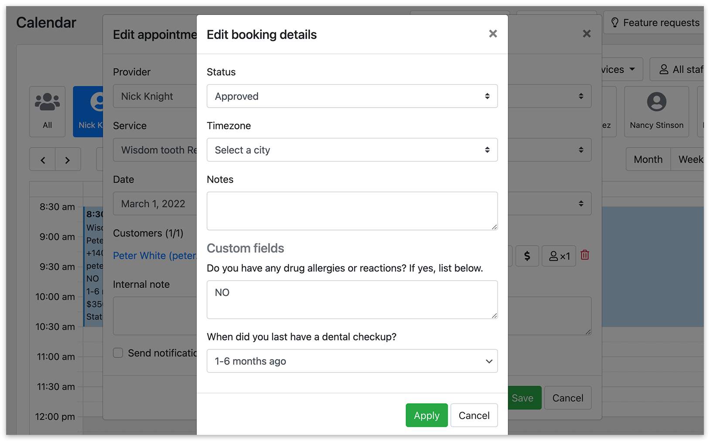Click into the Notes text area

click(352, 211)
